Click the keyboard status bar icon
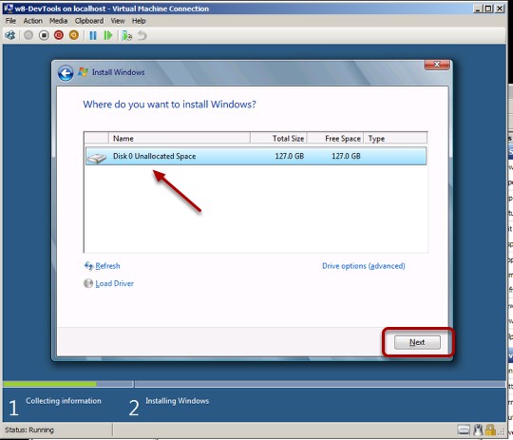Viewport: 513px width, 440px height. [x=464, y=430]
